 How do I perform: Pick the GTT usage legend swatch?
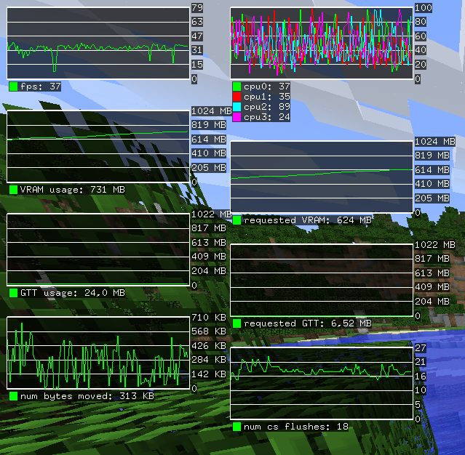click(14, 293)
